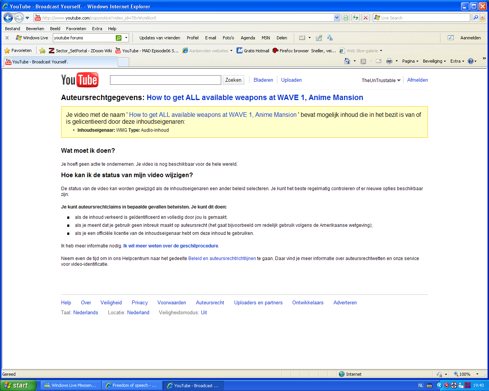Open the geschilprocedure information link
The image size is (489, 391).
pyautogui.click(x=171, y=246)
